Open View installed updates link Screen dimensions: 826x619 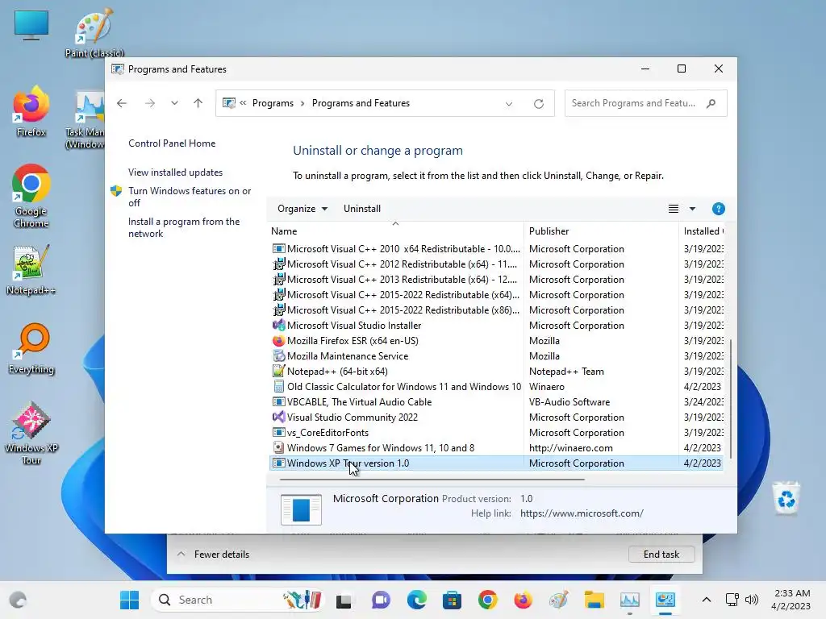(175, 172)
